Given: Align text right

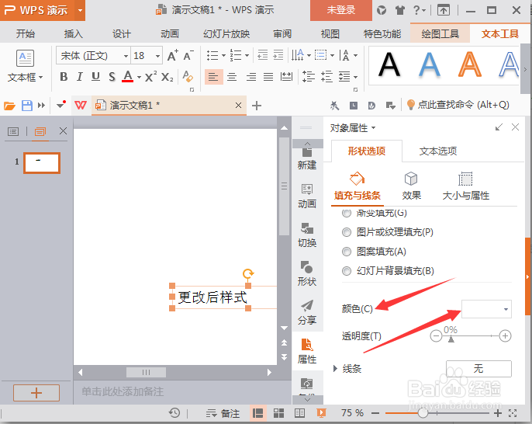Looking at the screenshot, I should click(x=251, y=77).
